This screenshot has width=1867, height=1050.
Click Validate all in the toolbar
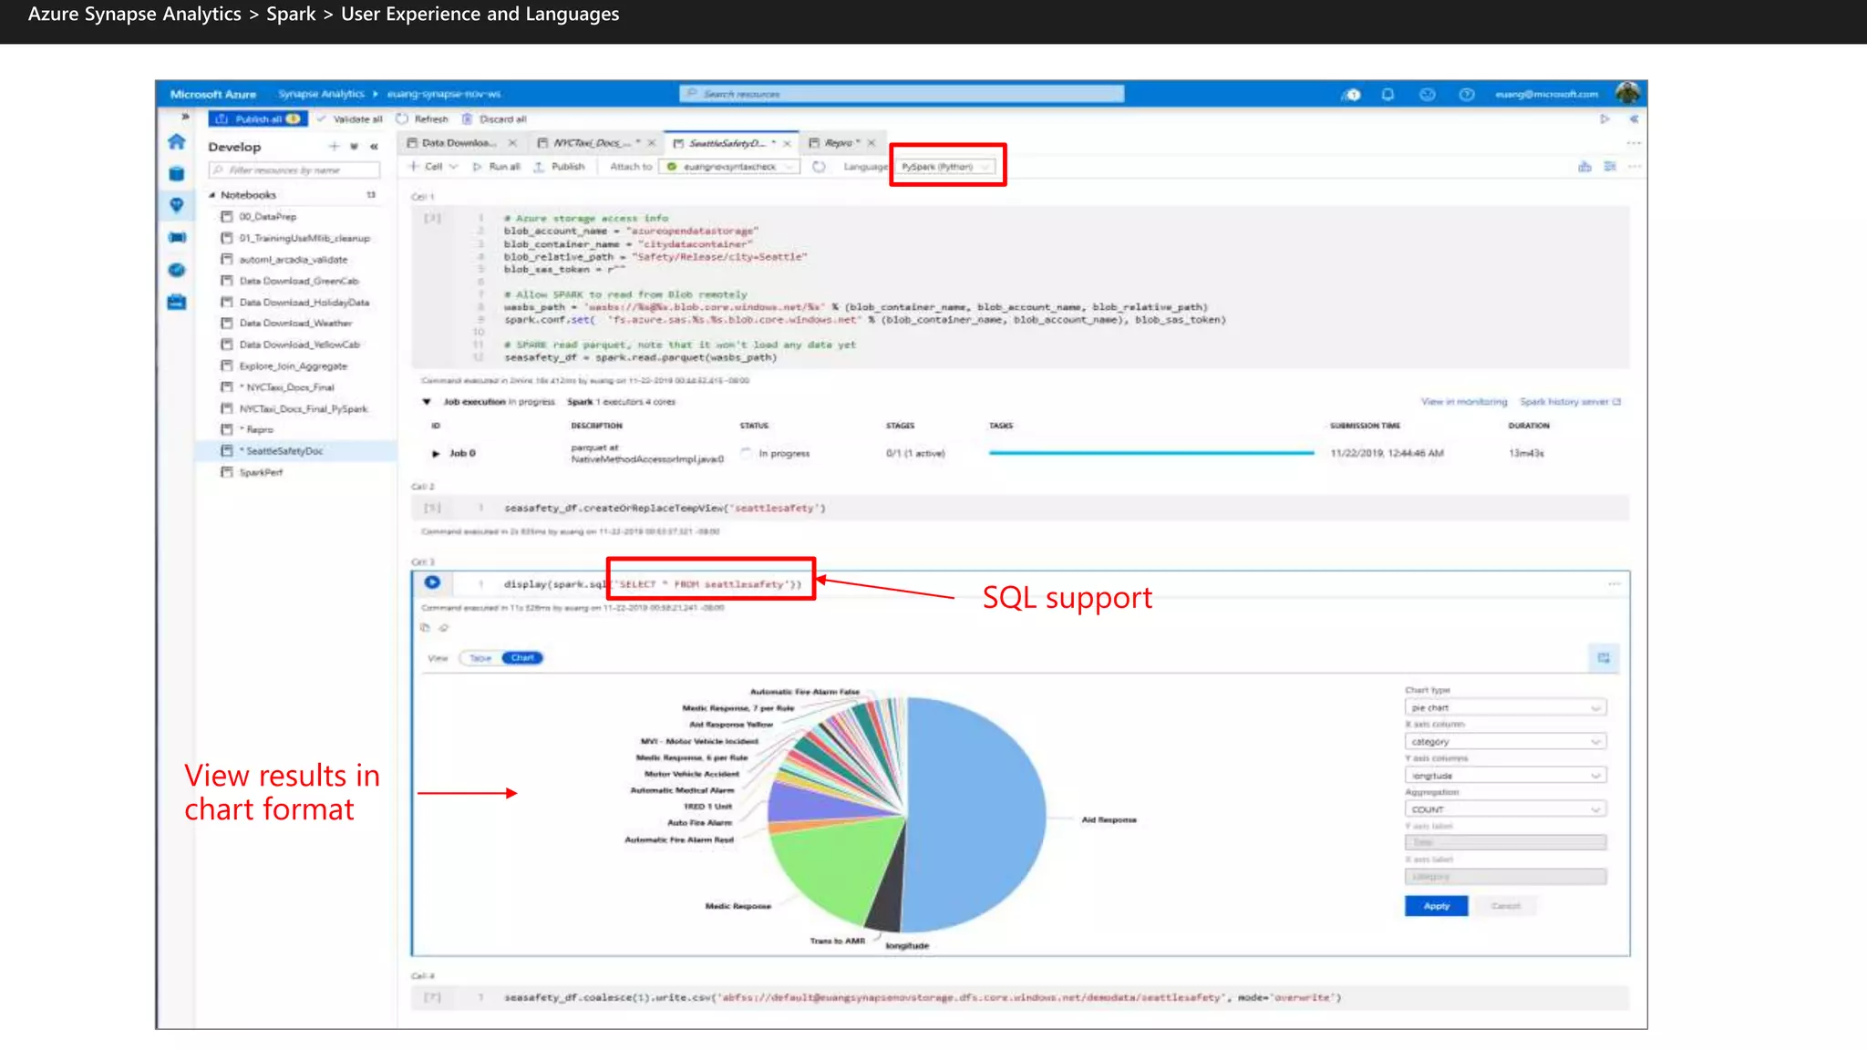350,118
